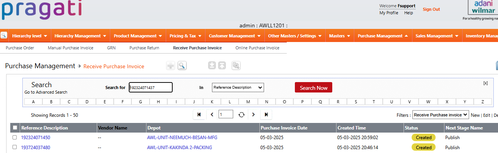Click the Search for text field
This screenshot has width=498, height=153.
151,87
